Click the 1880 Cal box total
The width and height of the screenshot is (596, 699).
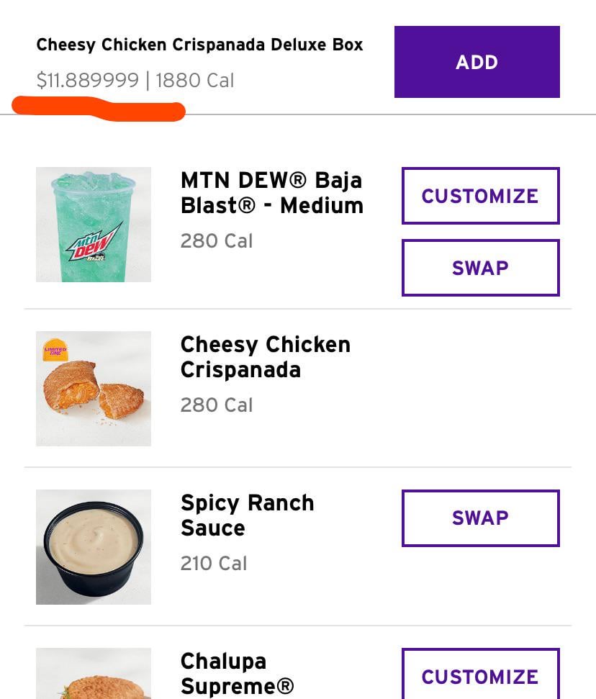(194, 81)
